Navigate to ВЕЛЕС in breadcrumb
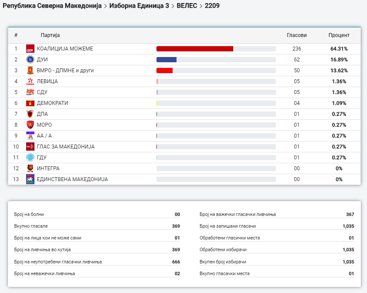The width and height of the screenshot is (367, 293). [187, 6]
